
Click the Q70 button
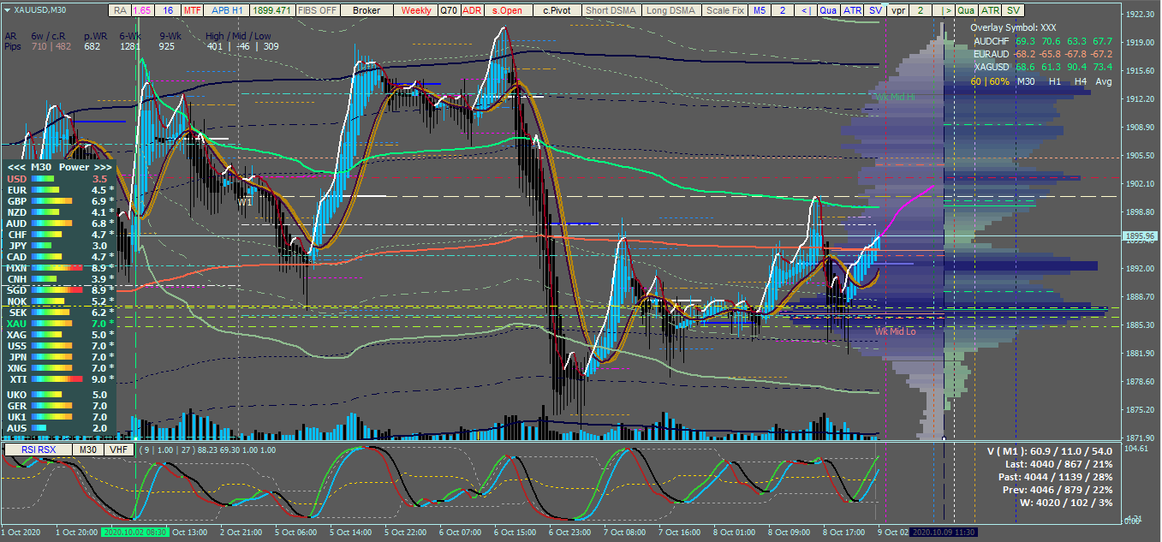[x=449, y=10]
